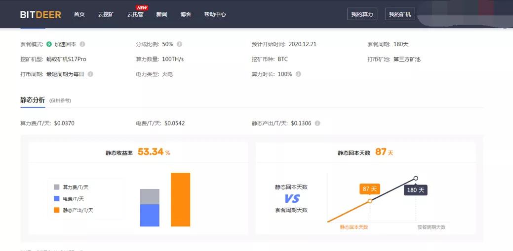Screen dimensions: 513x251
Task: Click the 我的矿机 button
Action: click(x=400, y=14)
